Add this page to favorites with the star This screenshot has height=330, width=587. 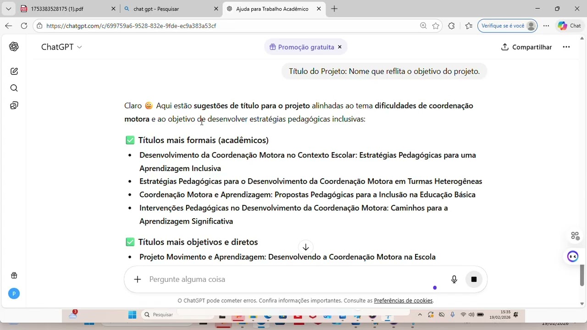pyautogui.click(x=436, y=26)
